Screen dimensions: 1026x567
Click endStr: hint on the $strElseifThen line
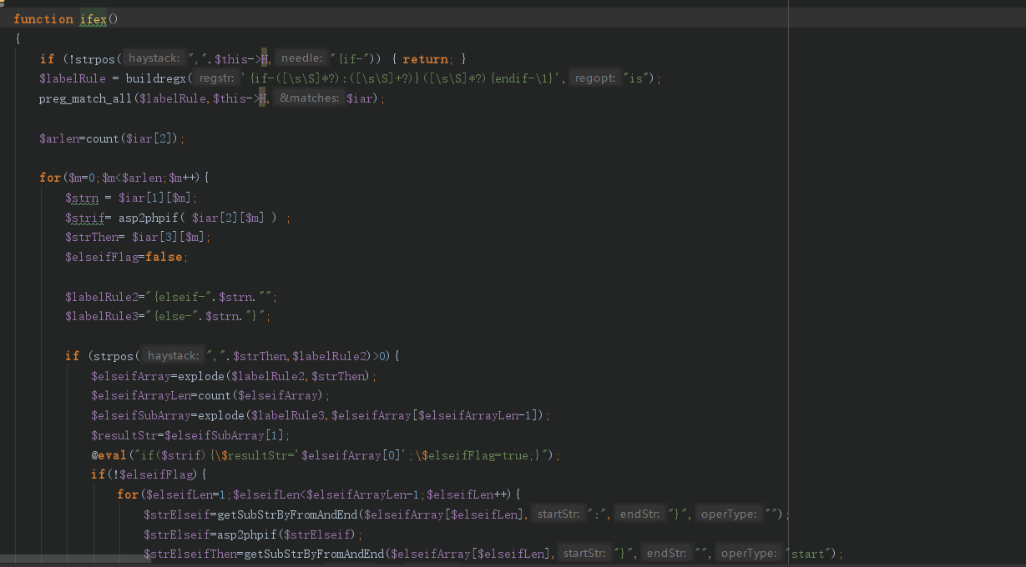click(x=667, y=554)
